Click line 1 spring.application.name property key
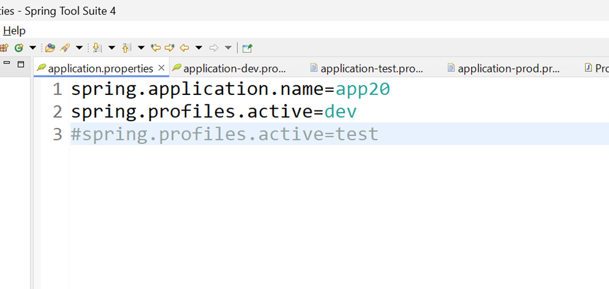The height and width of the screenshot is (289, 609). tap(198, 90)
